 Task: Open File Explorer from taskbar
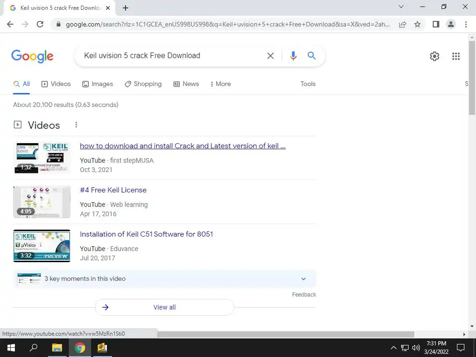click(57, 348)
